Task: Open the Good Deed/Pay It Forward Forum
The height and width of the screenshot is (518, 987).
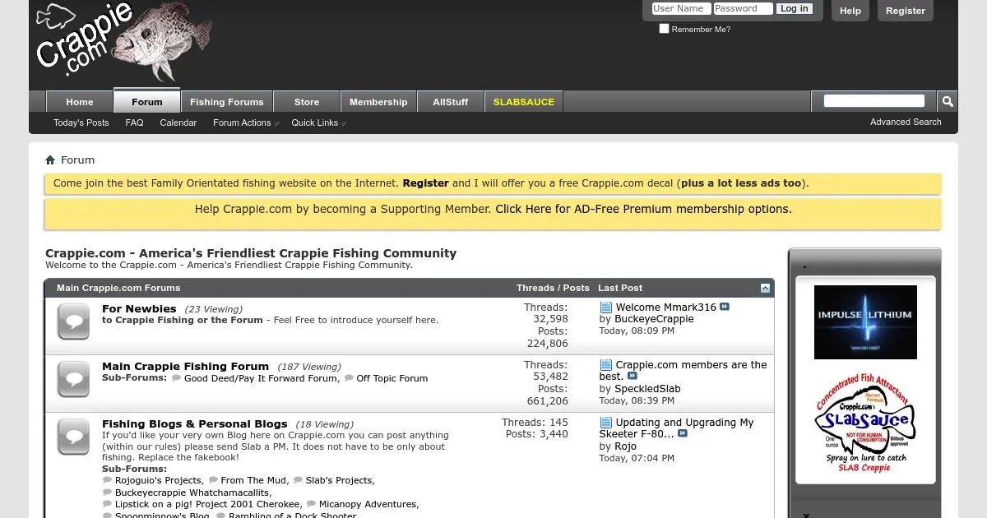Action: 261,378
